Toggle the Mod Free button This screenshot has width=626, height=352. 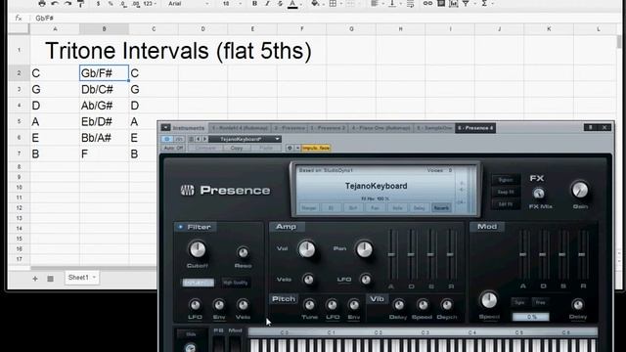coord(541,302)
